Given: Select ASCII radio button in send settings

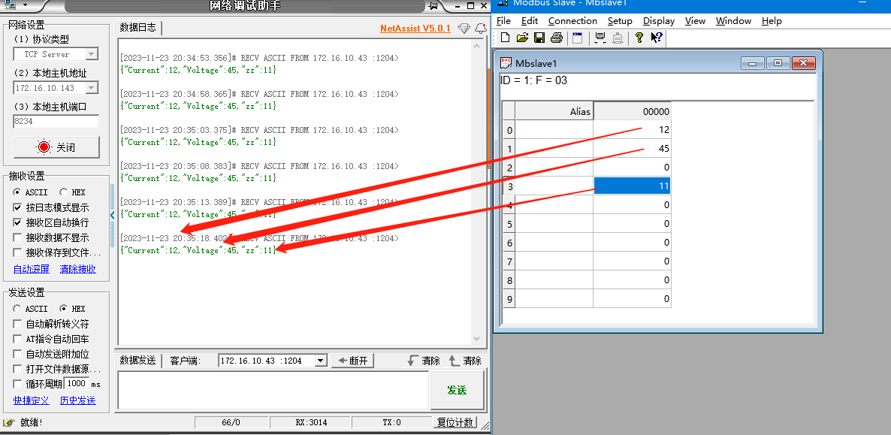Looking at the screenshot, I should click(x=17, y=309).
